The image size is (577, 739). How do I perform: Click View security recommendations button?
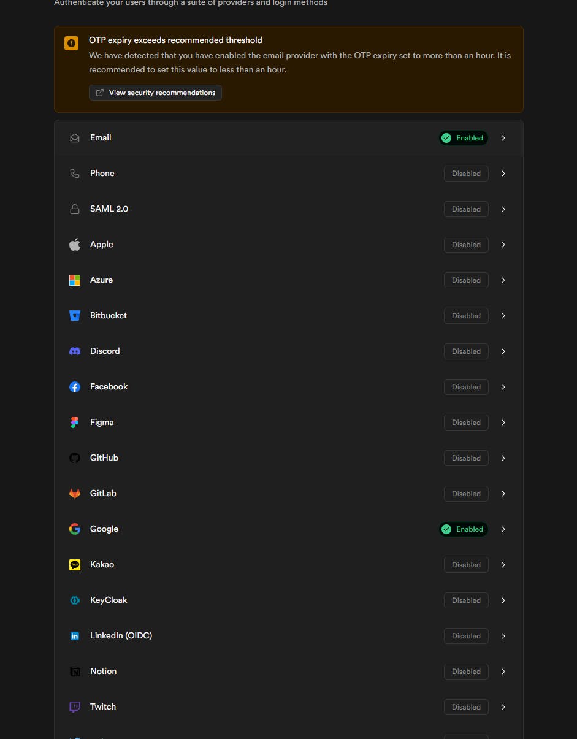156,93
